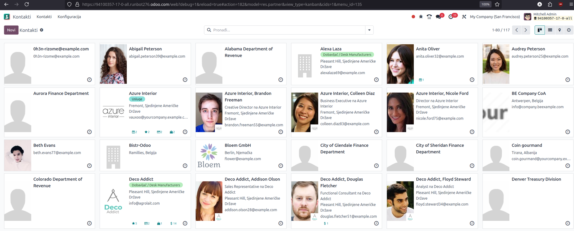The height and width of the screenshot is (231, 574).
Task: Go to the next page of contacts
Action: click(526, 30)
